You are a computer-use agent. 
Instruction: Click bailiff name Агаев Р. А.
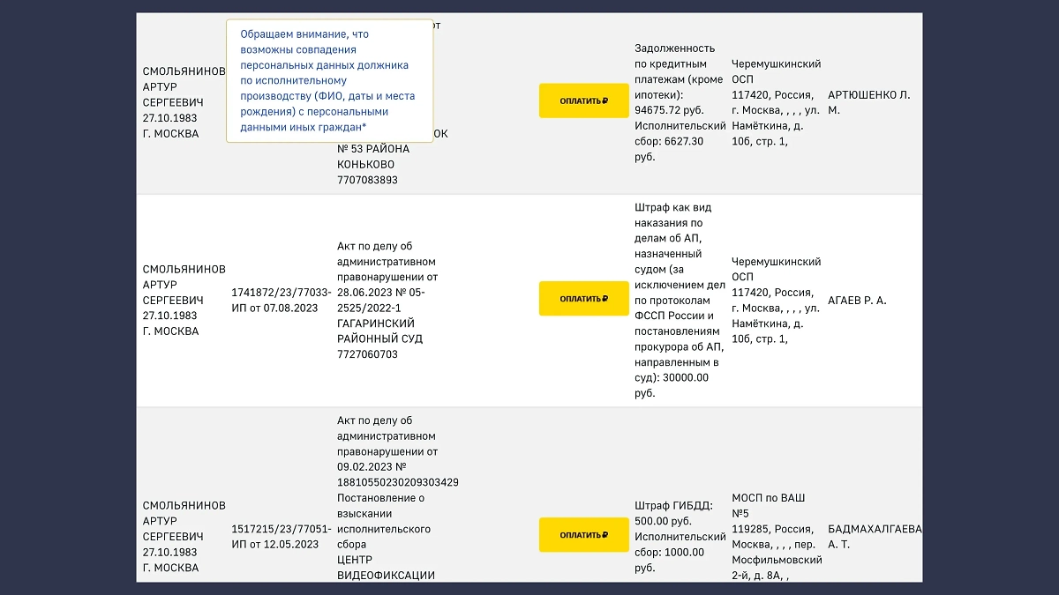856,301
